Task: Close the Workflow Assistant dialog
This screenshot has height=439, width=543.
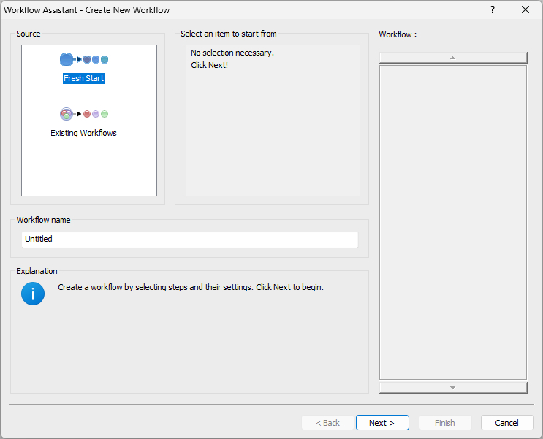Action: (525, 9)
